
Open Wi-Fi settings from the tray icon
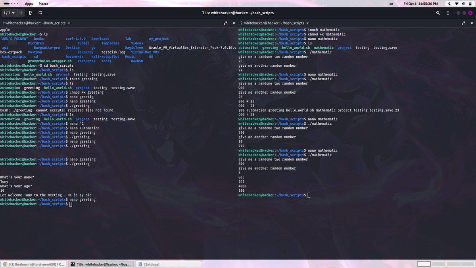[x=457, y=4]
